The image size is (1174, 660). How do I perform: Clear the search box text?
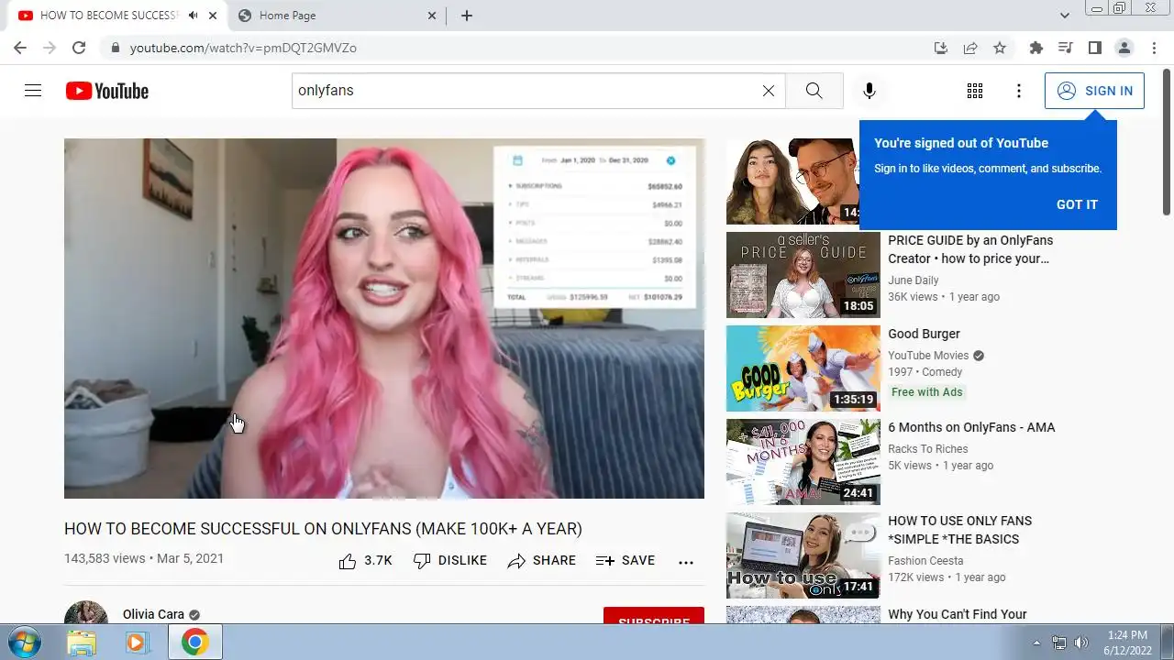[769, 91]
